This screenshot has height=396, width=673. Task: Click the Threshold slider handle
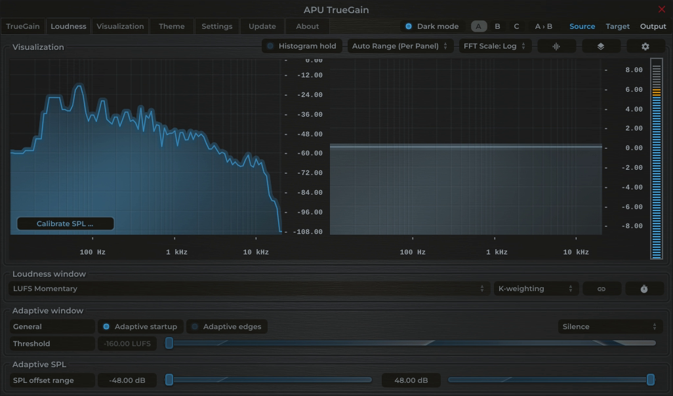pyautogui.click(x=169, y=343)
